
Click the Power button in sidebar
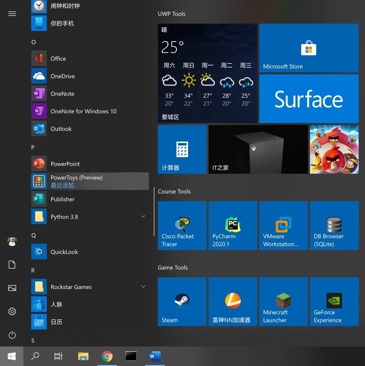tap(12, 335)
